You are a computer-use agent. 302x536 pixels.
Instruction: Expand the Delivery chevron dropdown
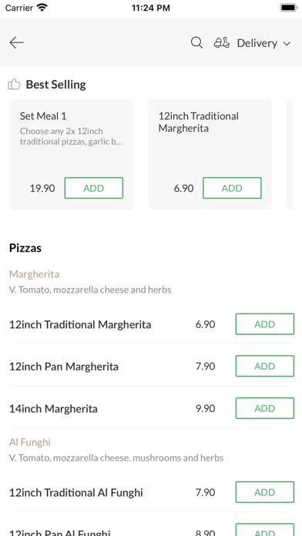pos(287,44)
